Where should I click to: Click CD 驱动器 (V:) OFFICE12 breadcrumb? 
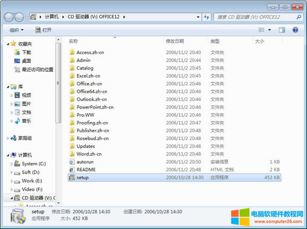point(93,17)
